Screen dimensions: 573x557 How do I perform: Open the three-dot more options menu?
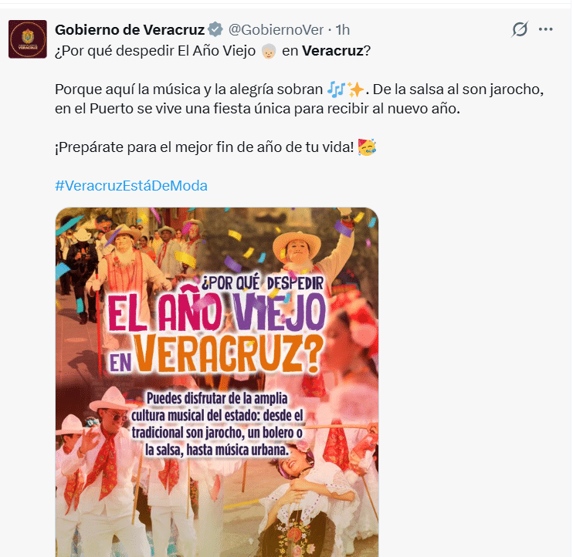click(546, 29)
